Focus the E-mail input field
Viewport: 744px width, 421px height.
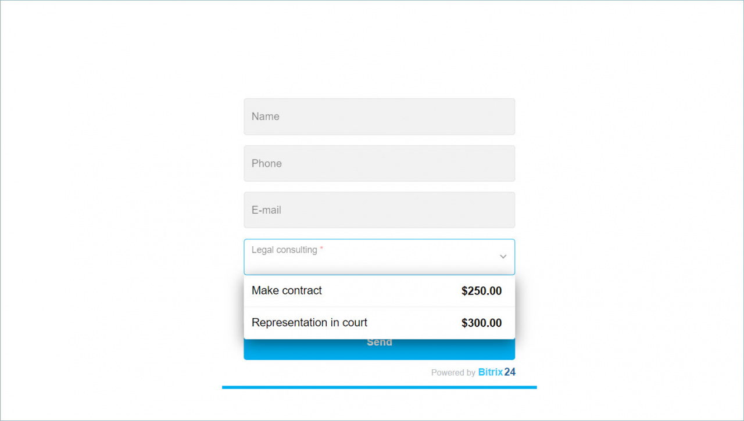pyautogui.click(x=379, y=210)
